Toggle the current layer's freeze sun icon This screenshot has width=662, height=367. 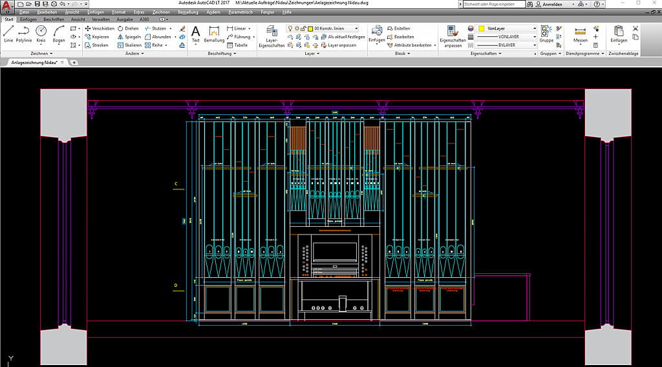point(296,28)
